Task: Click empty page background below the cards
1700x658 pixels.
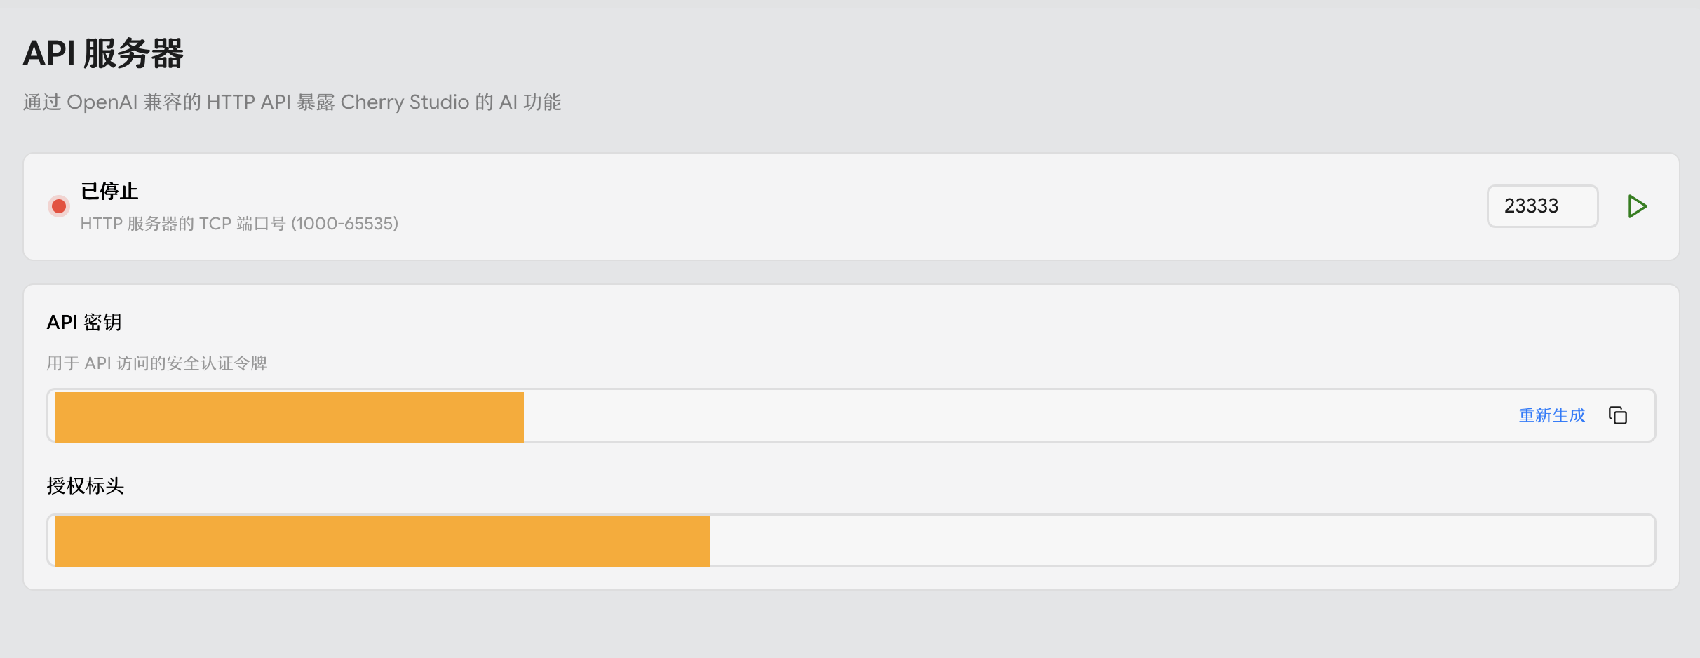Action: tap(842, 624)
